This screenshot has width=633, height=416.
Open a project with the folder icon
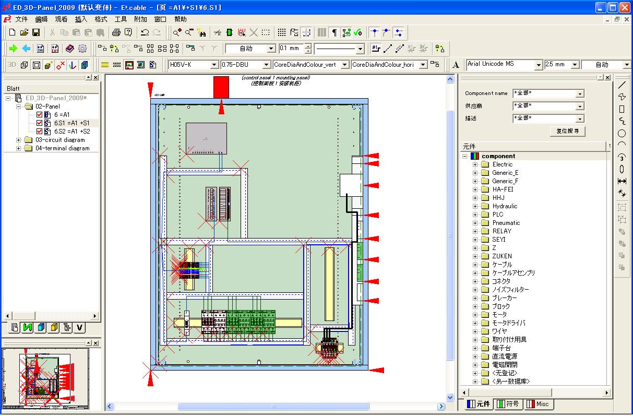click(24, 32)
